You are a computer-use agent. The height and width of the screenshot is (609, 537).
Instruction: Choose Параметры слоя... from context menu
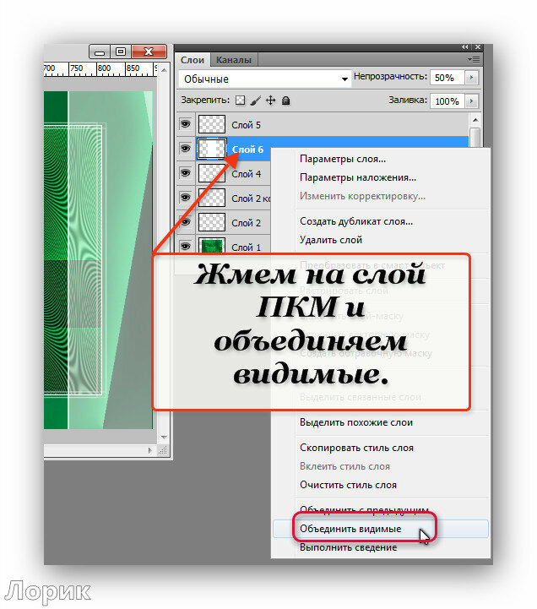coord(343,159)
